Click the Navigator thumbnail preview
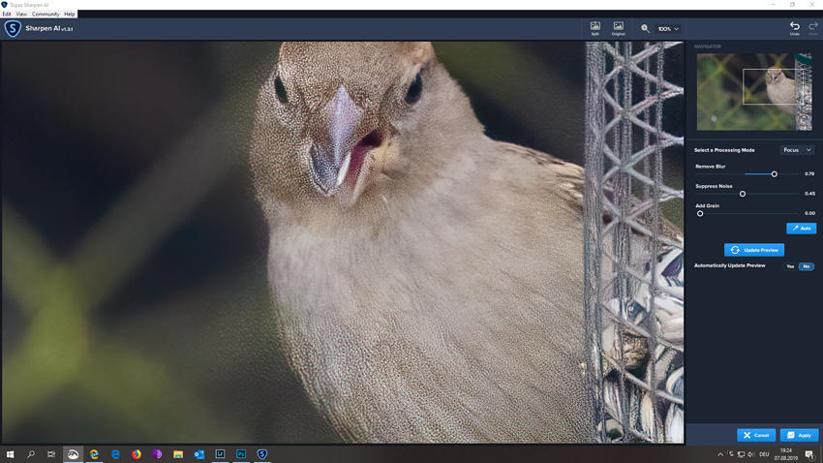 tap(753, 92)
